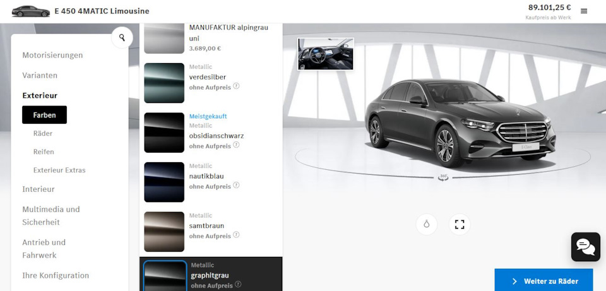Toggle the lighting droplet icon button

[427, 224]
